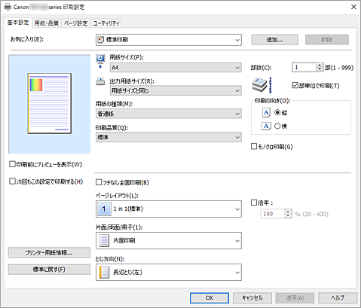Viewport: 361px width, 308px height.
Task: Click the page preview thumbnail
Action: (50, 103)
